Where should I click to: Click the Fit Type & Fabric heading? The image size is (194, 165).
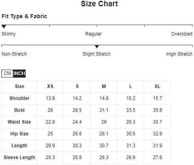coord(24,16)
